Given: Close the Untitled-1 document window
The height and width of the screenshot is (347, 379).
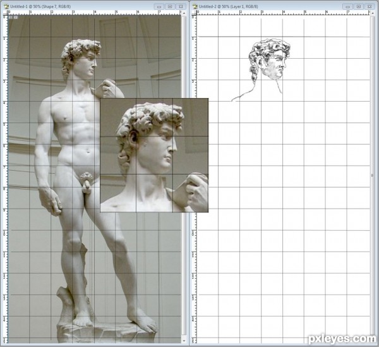Looking at the screenshot, I should pyautogui.click(x=181, y=6).
